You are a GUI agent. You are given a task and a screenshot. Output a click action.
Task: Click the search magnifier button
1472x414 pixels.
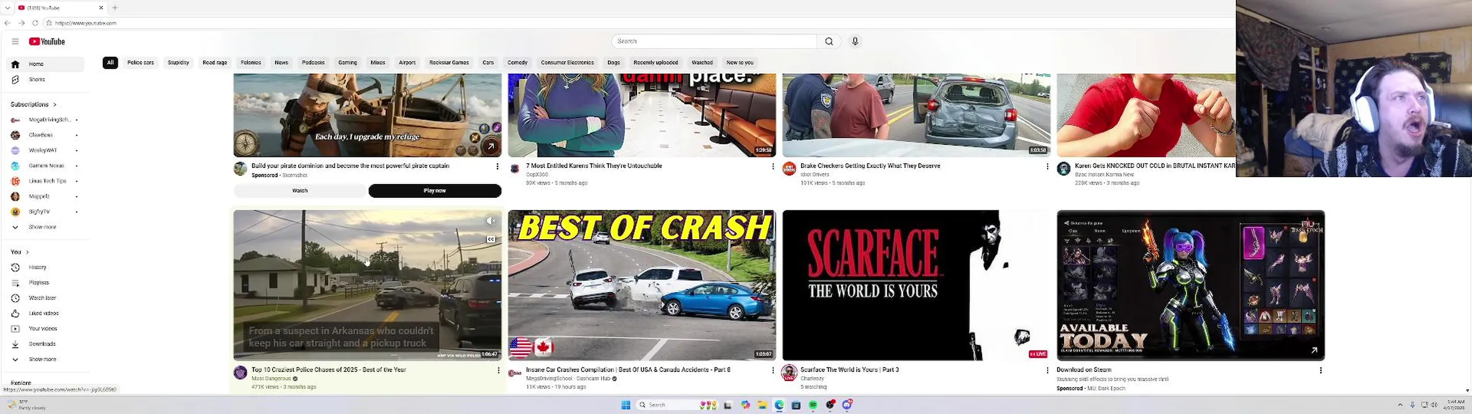click(829, 41)
